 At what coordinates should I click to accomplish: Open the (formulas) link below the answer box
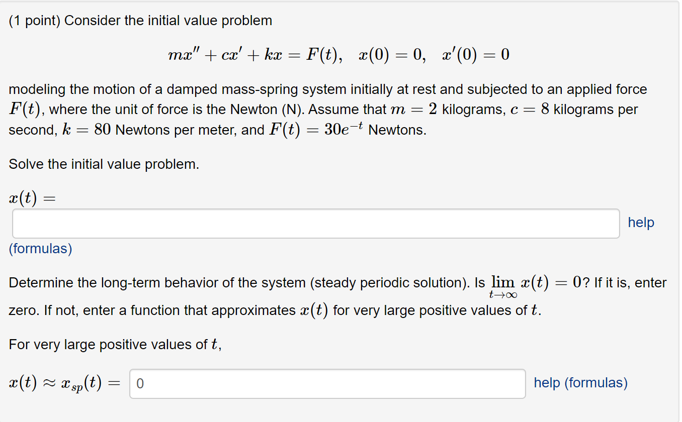(40, 248)
